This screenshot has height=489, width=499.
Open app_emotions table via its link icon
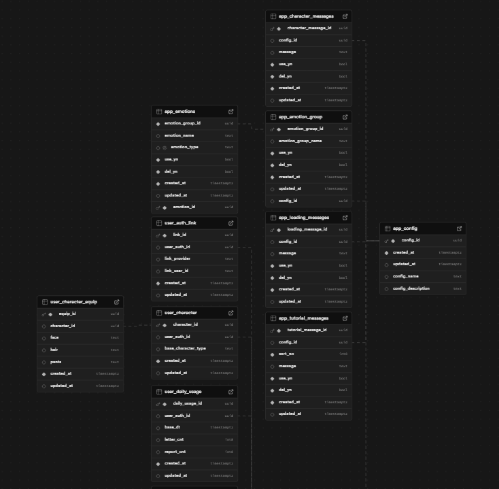(230, 111)
